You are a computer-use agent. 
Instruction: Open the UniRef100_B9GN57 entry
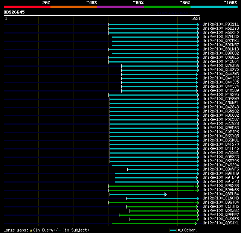click(221, 45)
